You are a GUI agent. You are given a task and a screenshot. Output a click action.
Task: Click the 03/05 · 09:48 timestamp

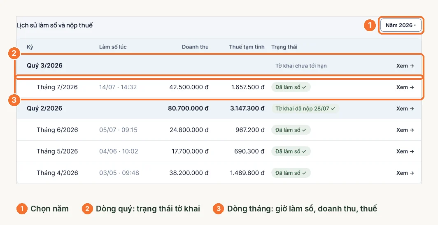119,173
